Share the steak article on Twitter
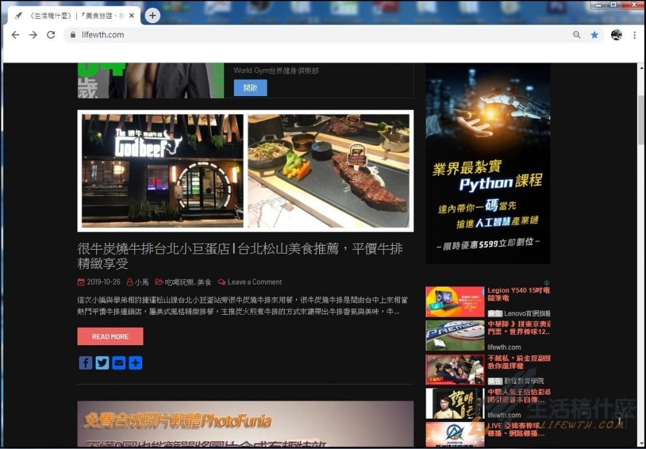 pyautogui.click(x=101, y=363)
